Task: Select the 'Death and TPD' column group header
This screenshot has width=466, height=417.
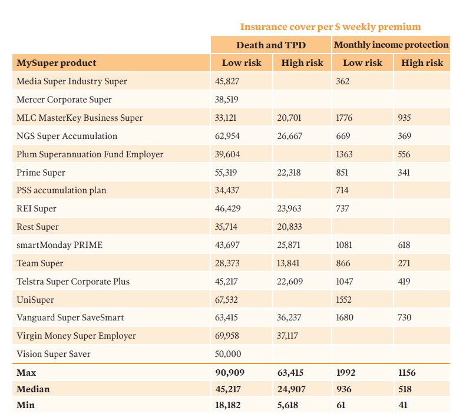Action: point(271,45)
